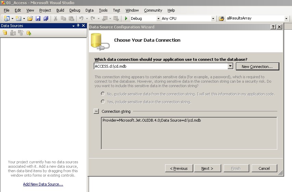Open the Build menu
Screen dimensions: 292x192
(60, 10)
